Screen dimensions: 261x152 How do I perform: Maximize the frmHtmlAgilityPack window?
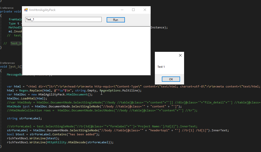coord(133,10)
